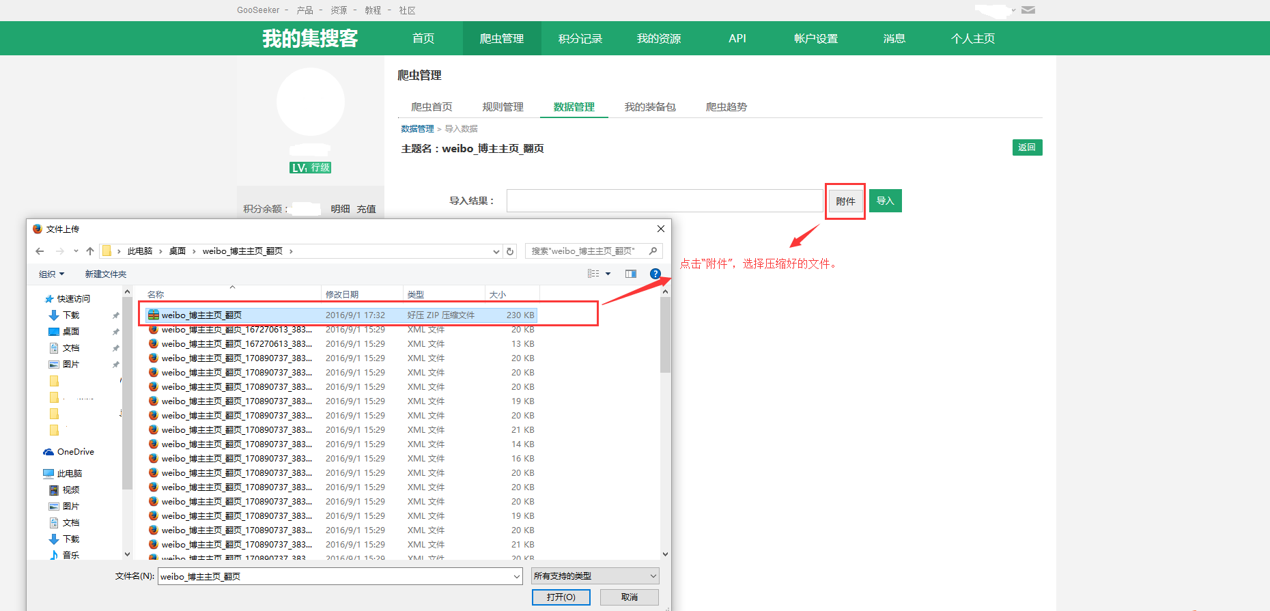
Task: Switch to the 爬虫首页 tab
Action: tap(432, 106)
